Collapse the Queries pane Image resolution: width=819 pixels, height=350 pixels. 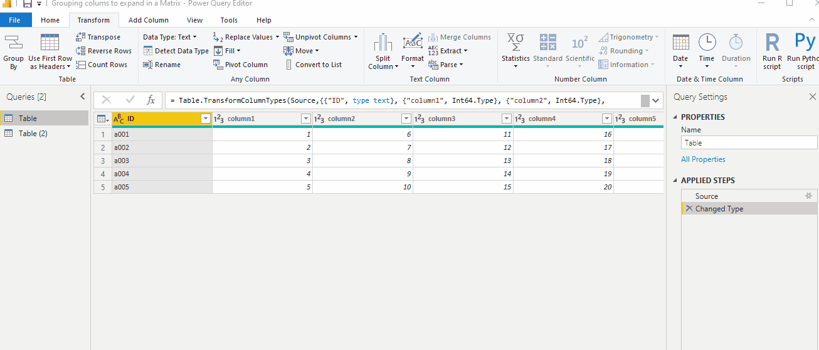[82, 97]
